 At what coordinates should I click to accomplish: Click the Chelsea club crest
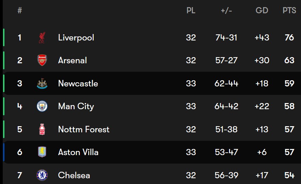pos(42,175)
